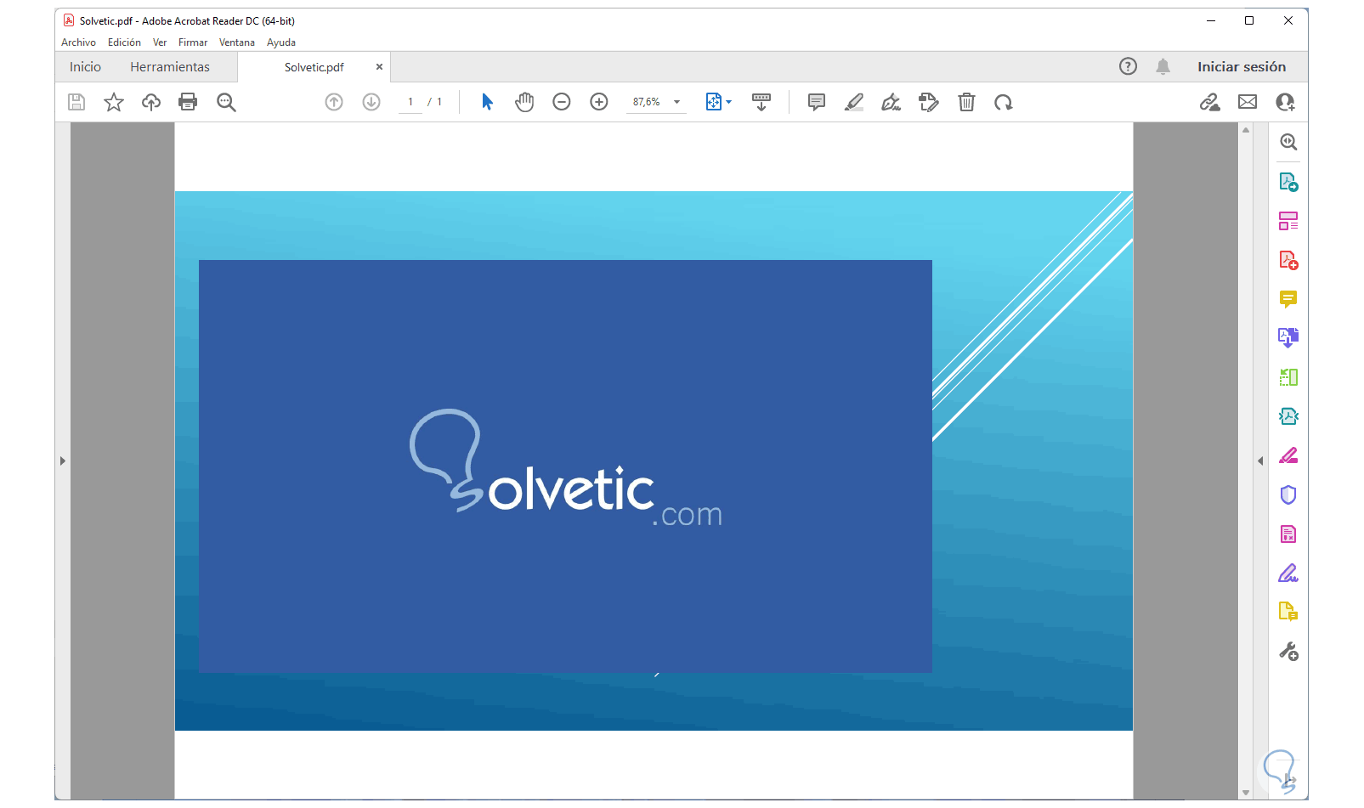Image resolution: width=1364 pixels, height=808 pixels.
Task: Open Help question mark icon
Action: 1128,66
